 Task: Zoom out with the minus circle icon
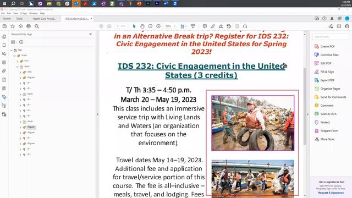[150, 26]
